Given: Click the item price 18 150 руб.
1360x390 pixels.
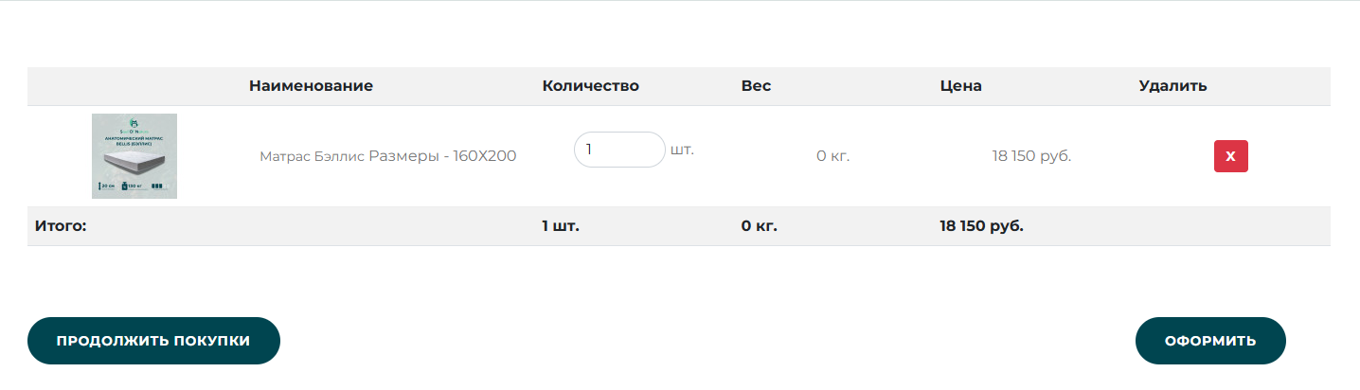Looking at the screenshot, I should tap(1031, 156).
